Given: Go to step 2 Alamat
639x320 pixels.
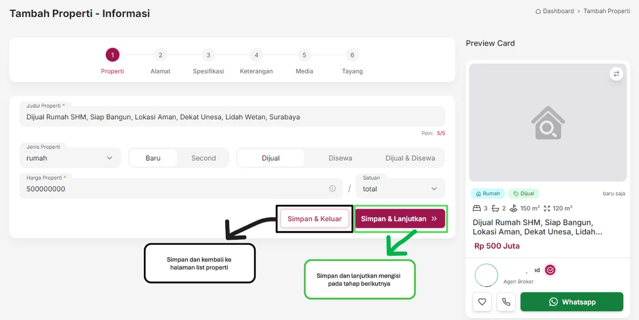Looking at the screenshot, I should coord(160,61).
